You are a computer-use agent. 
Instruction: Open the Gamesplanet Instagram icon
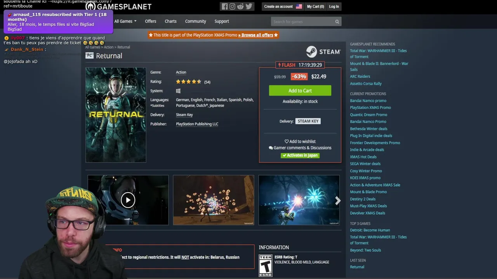click(232, 6)
